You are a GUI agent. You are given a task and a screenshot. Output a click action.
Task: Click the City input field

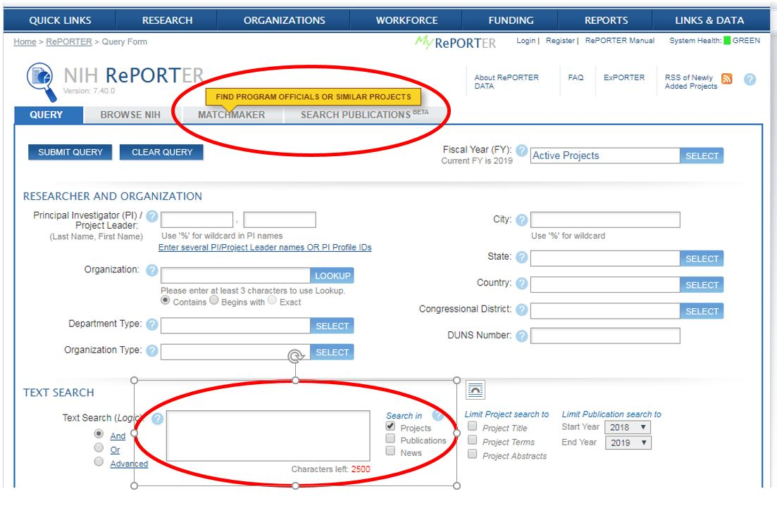(605, 220)
